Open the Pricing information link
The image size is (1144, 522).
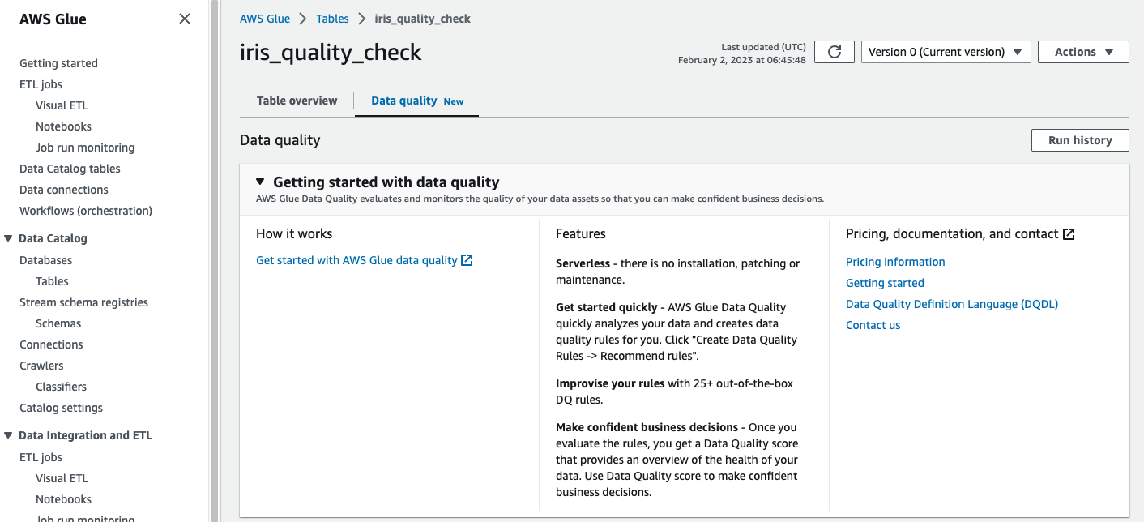click(x=894, y=261)
